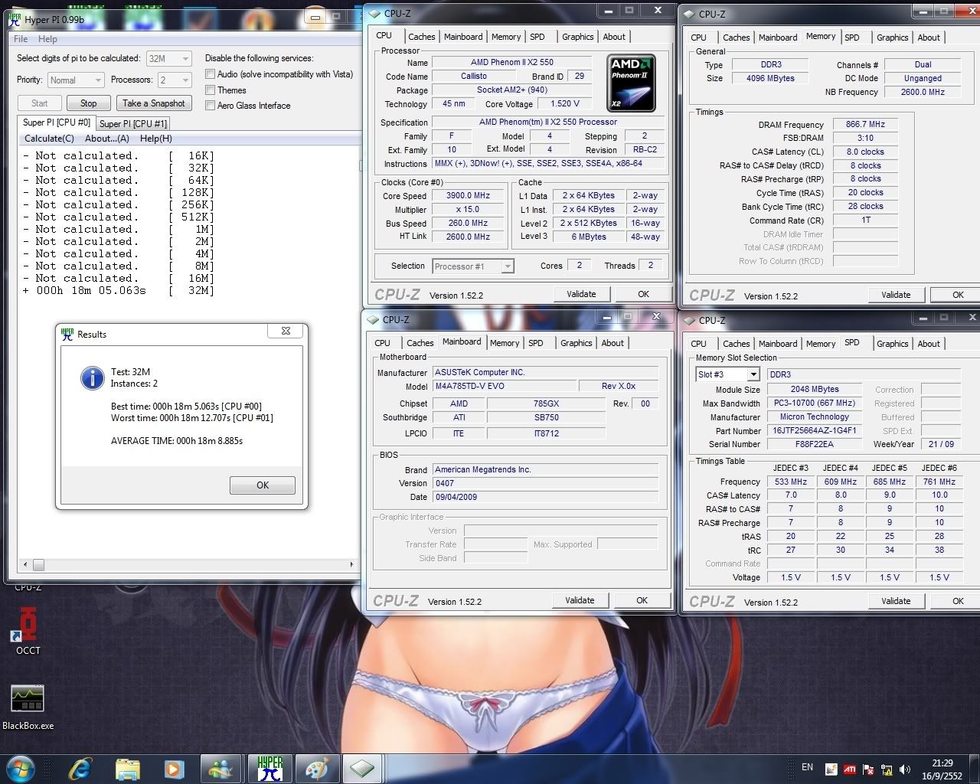Click the Stop button in Hyper PI
This screenshot has height=784, width=980.
click(x=89, y=103)
